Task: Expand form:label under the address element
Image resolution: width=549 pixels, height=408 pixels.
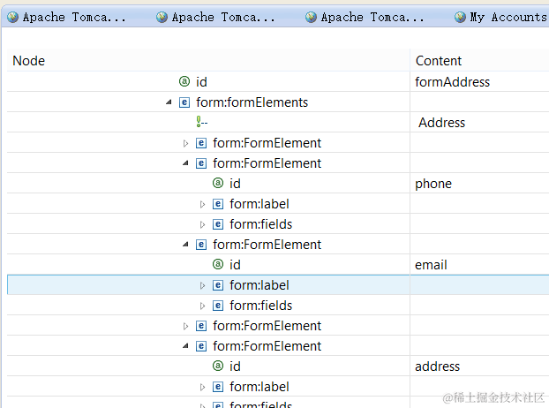Action: [x=202, y=387]
